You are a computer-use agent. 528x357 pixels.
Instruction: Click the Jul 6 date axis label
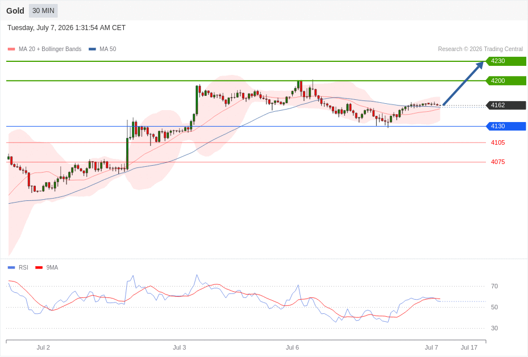(292, 347)
